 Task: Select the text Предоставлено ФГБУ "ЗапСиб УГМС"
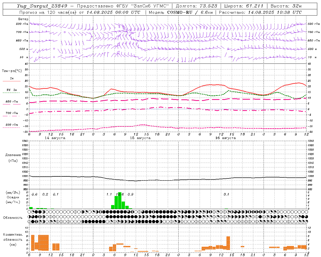tap(123, 6)
